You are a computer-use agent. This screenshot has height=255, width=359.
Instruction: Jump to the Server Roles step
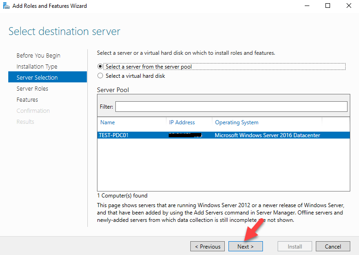point(32,88)
